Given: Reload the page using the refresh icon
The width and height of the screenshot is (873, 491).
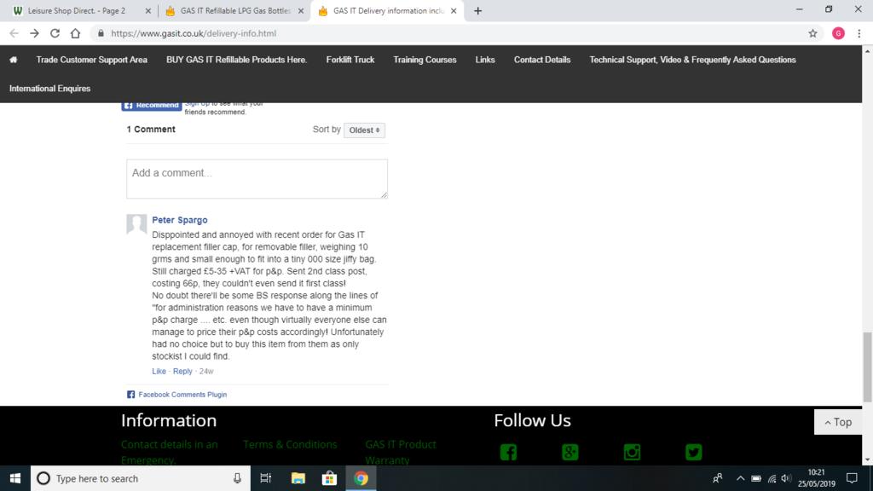Looking at the screenshot, I should [x=55, y=33].
